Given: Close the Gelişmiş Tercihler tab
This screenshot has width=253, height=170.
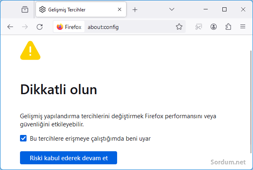Looking at the screenshot, I should 120,9.
